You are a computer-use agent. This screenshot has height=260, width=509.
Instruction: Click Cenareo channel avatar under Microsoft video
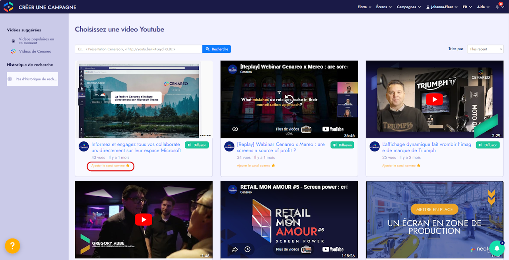tap(84, 147)
